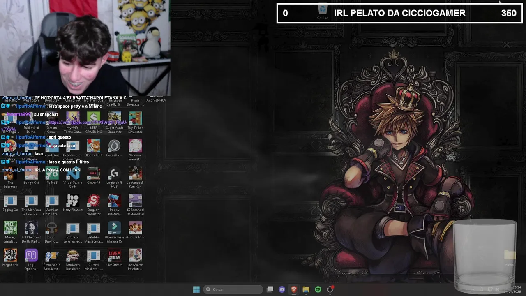Open the Island Saver shortcut
The width and height of the screenshot is (526, 296).
pos(52,148)
